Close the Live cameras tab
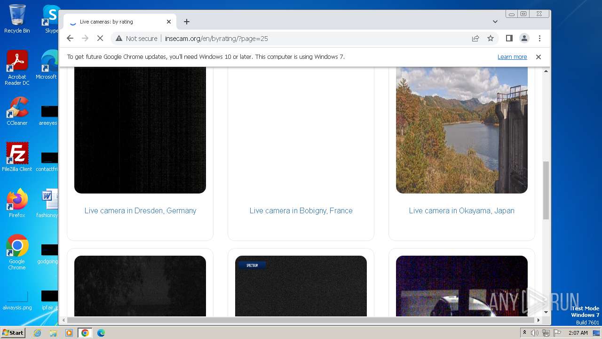This screenshot has height=339, width=602. point(169,22)
